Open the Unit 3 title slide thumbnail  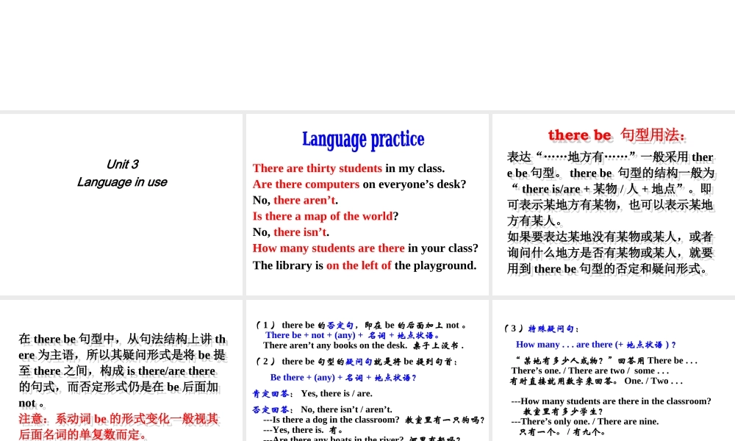point(121,204)
